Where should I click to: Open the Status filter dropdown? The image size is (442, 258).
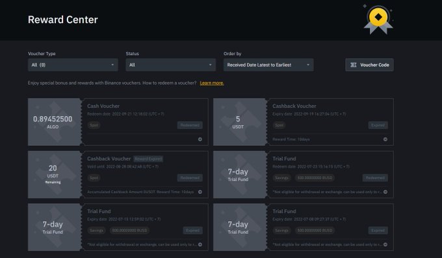tap(170, 65)
